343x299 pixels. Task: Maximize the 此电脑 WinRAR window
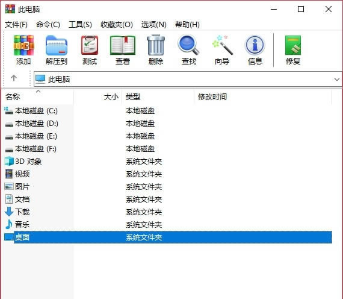301,9
